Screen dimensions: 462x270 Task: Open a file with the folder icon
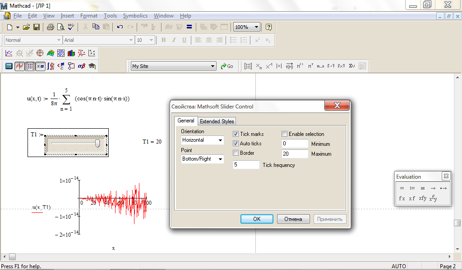pyautogui.click(x=27, y=27)
